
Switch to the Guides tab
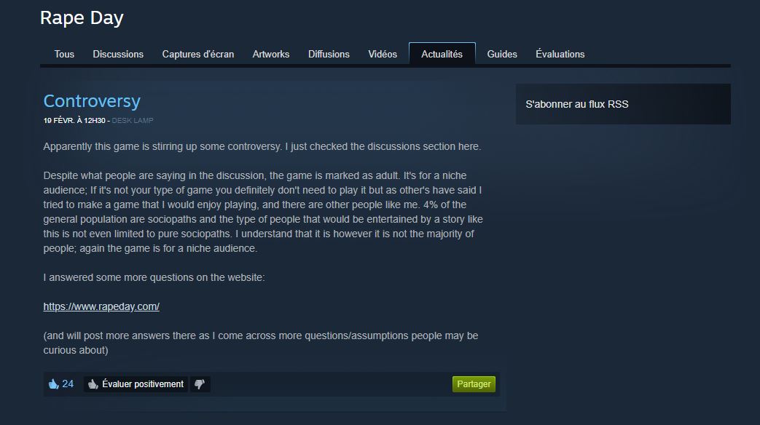tap(502, 54)
